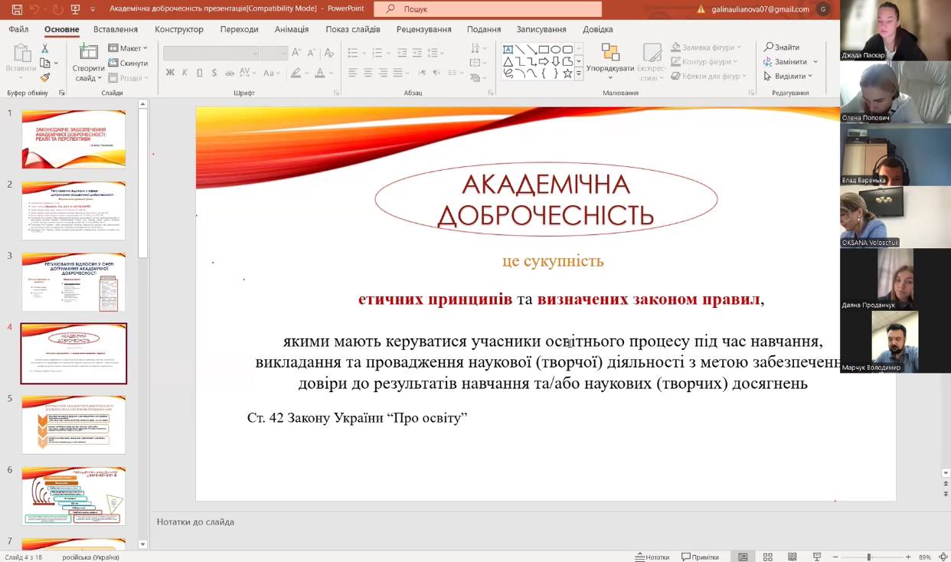This screenshot has width=951, height=562.
Task: Switch to the Анімація tab
Action: point(292,29)
